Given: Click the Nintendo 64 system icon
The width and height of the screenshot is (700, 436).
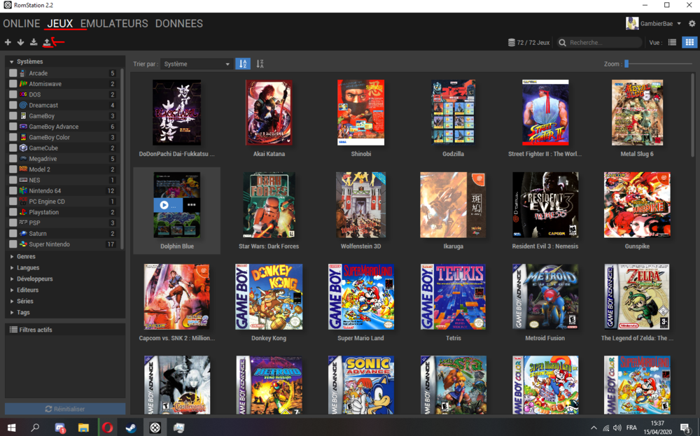Looking at the screenshot, I should click(23, 190).
